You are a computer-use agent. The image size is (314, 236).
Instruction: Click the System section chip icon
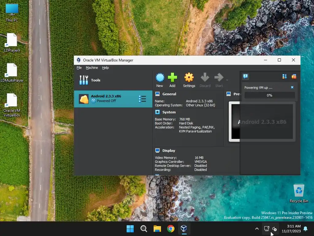pos(157,112)
